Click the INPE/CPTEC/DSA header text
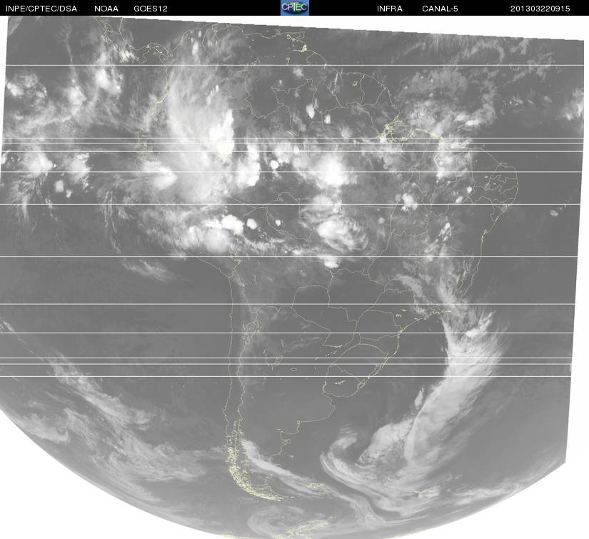 [x=41, y=9]
